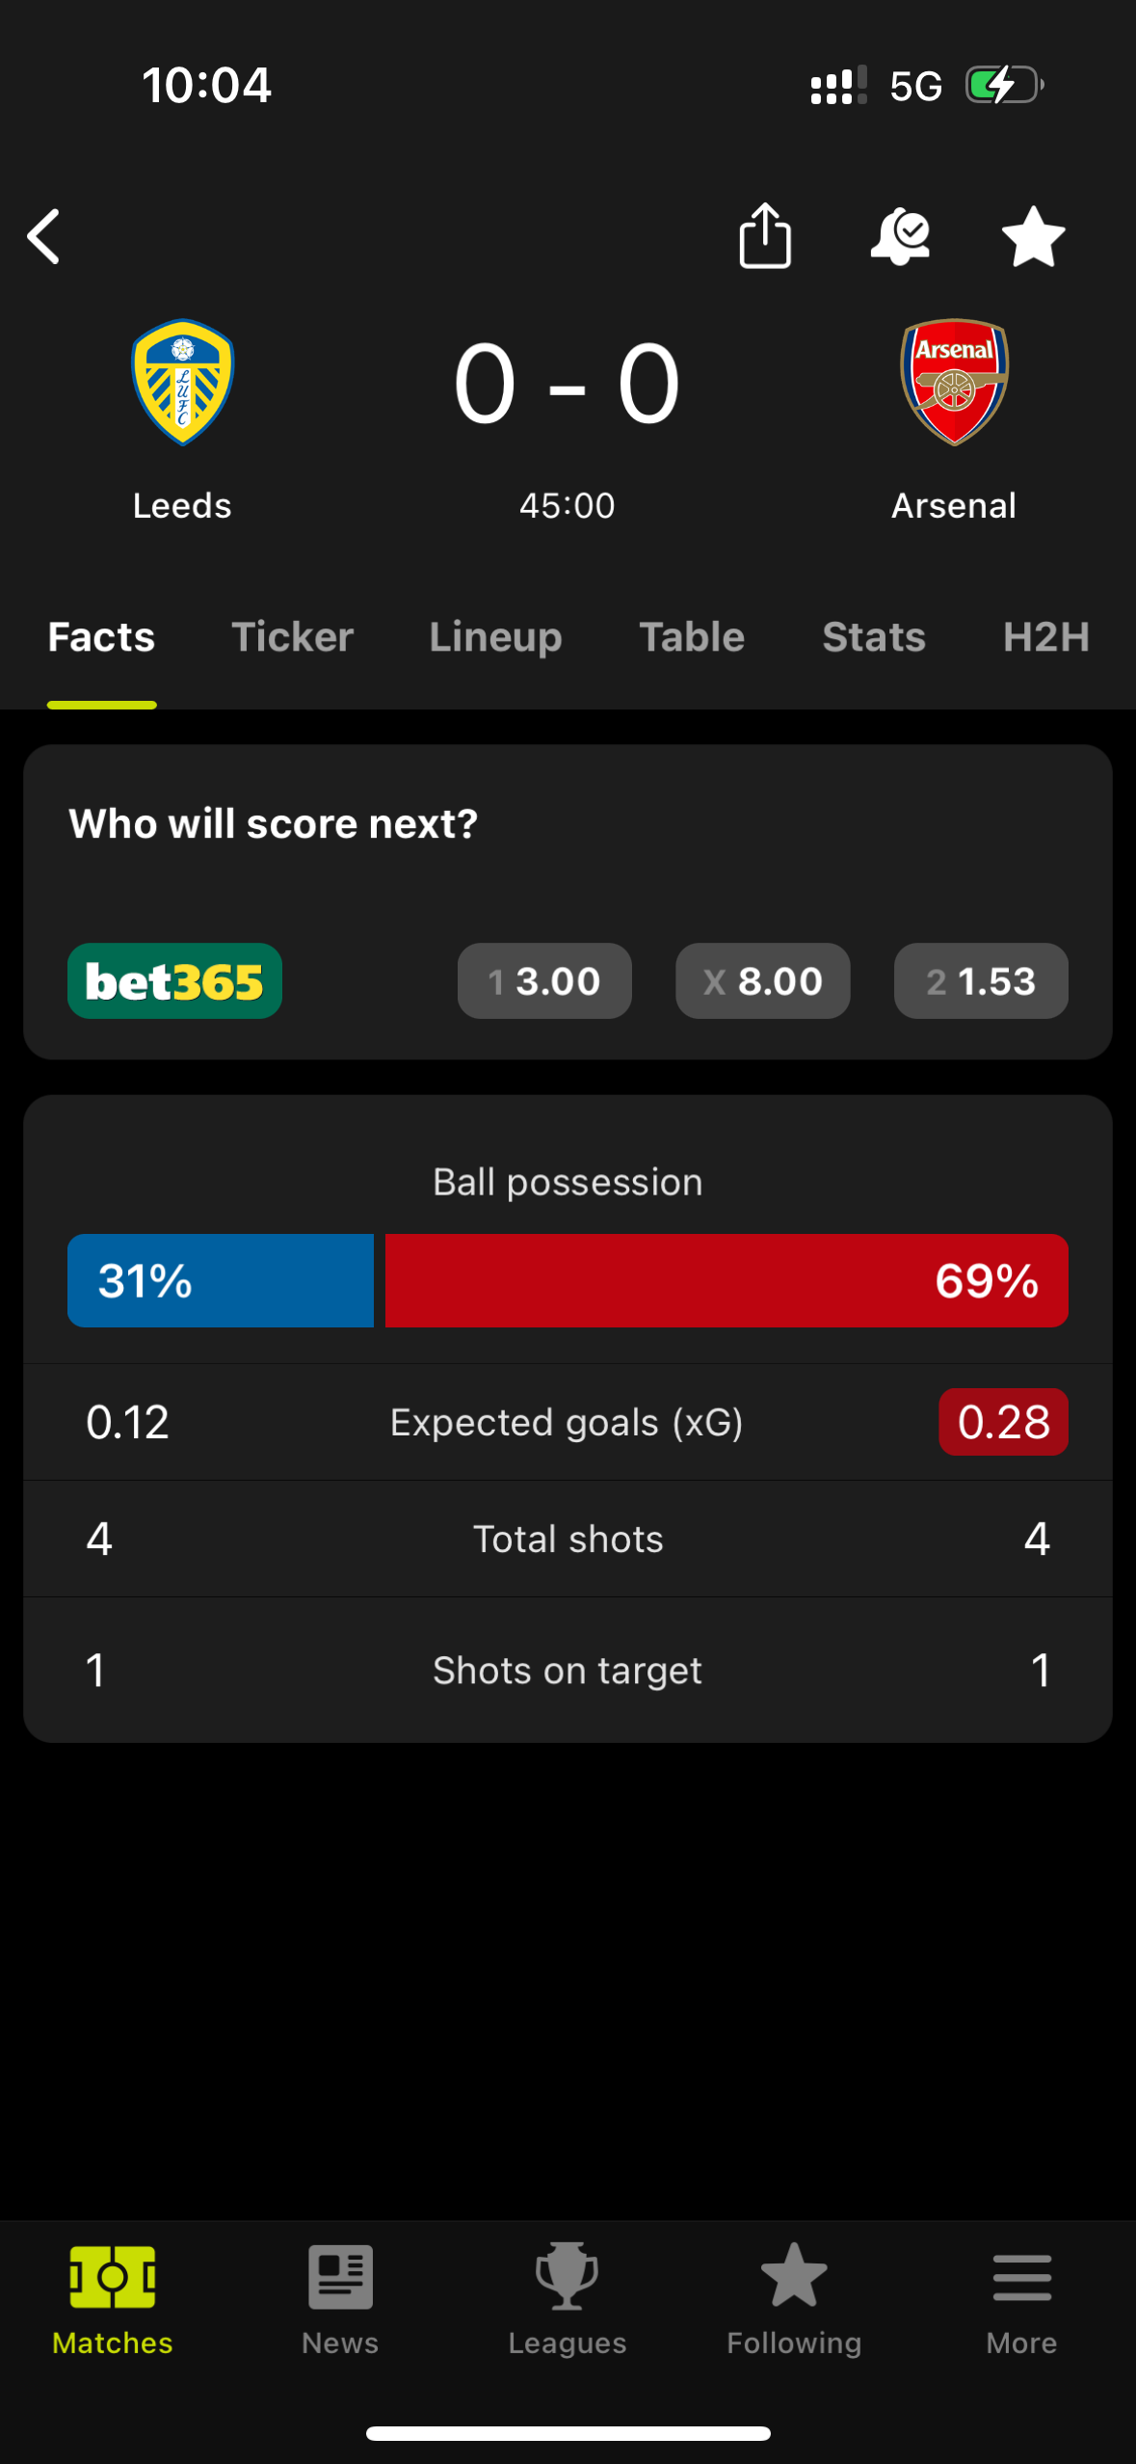The width and height of the screenshot is (1136, 2464).
Task: Open the Following star in bottom bar
Action: point(794,2275)
